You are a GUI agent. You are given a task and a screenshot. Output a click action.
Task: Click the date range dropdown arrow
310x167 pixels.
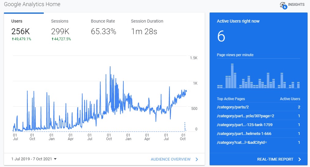(55, 159)
